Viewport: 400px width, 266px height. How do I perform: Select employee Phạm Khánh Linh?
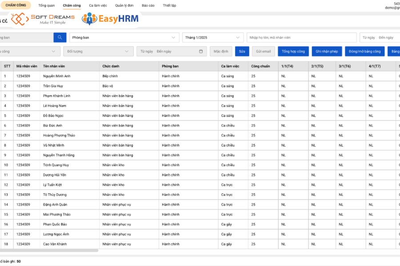56,96
